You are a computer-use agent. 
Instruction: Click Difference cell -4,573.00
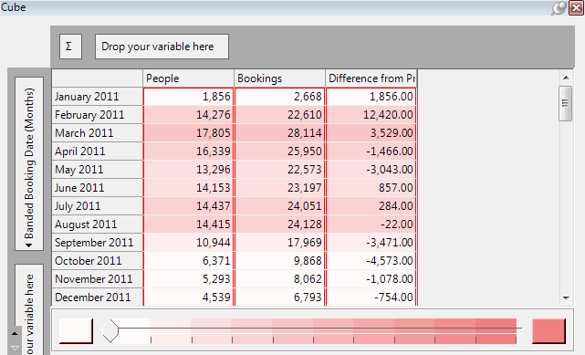point(371,261)
